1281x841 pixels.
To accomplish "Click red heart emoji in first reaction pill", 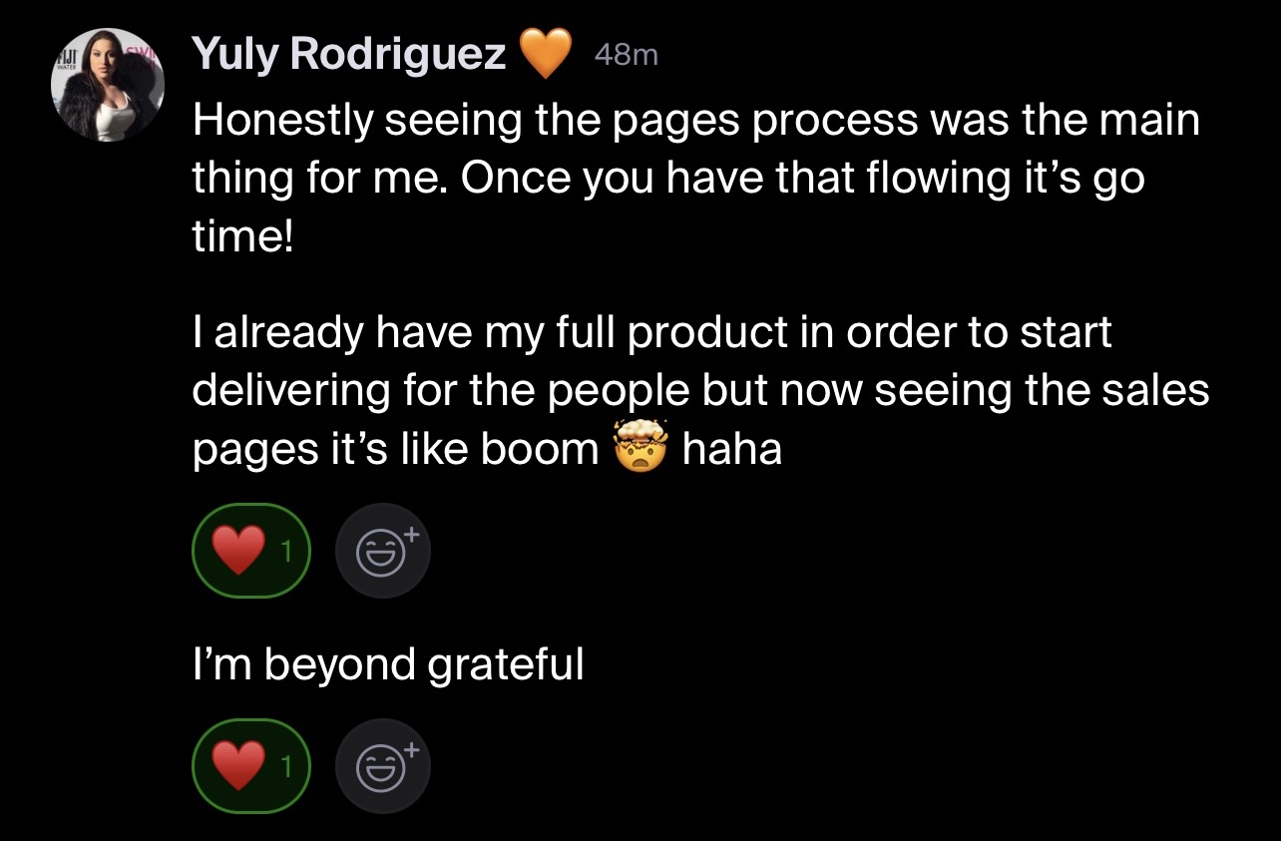I will pos(239,551).
